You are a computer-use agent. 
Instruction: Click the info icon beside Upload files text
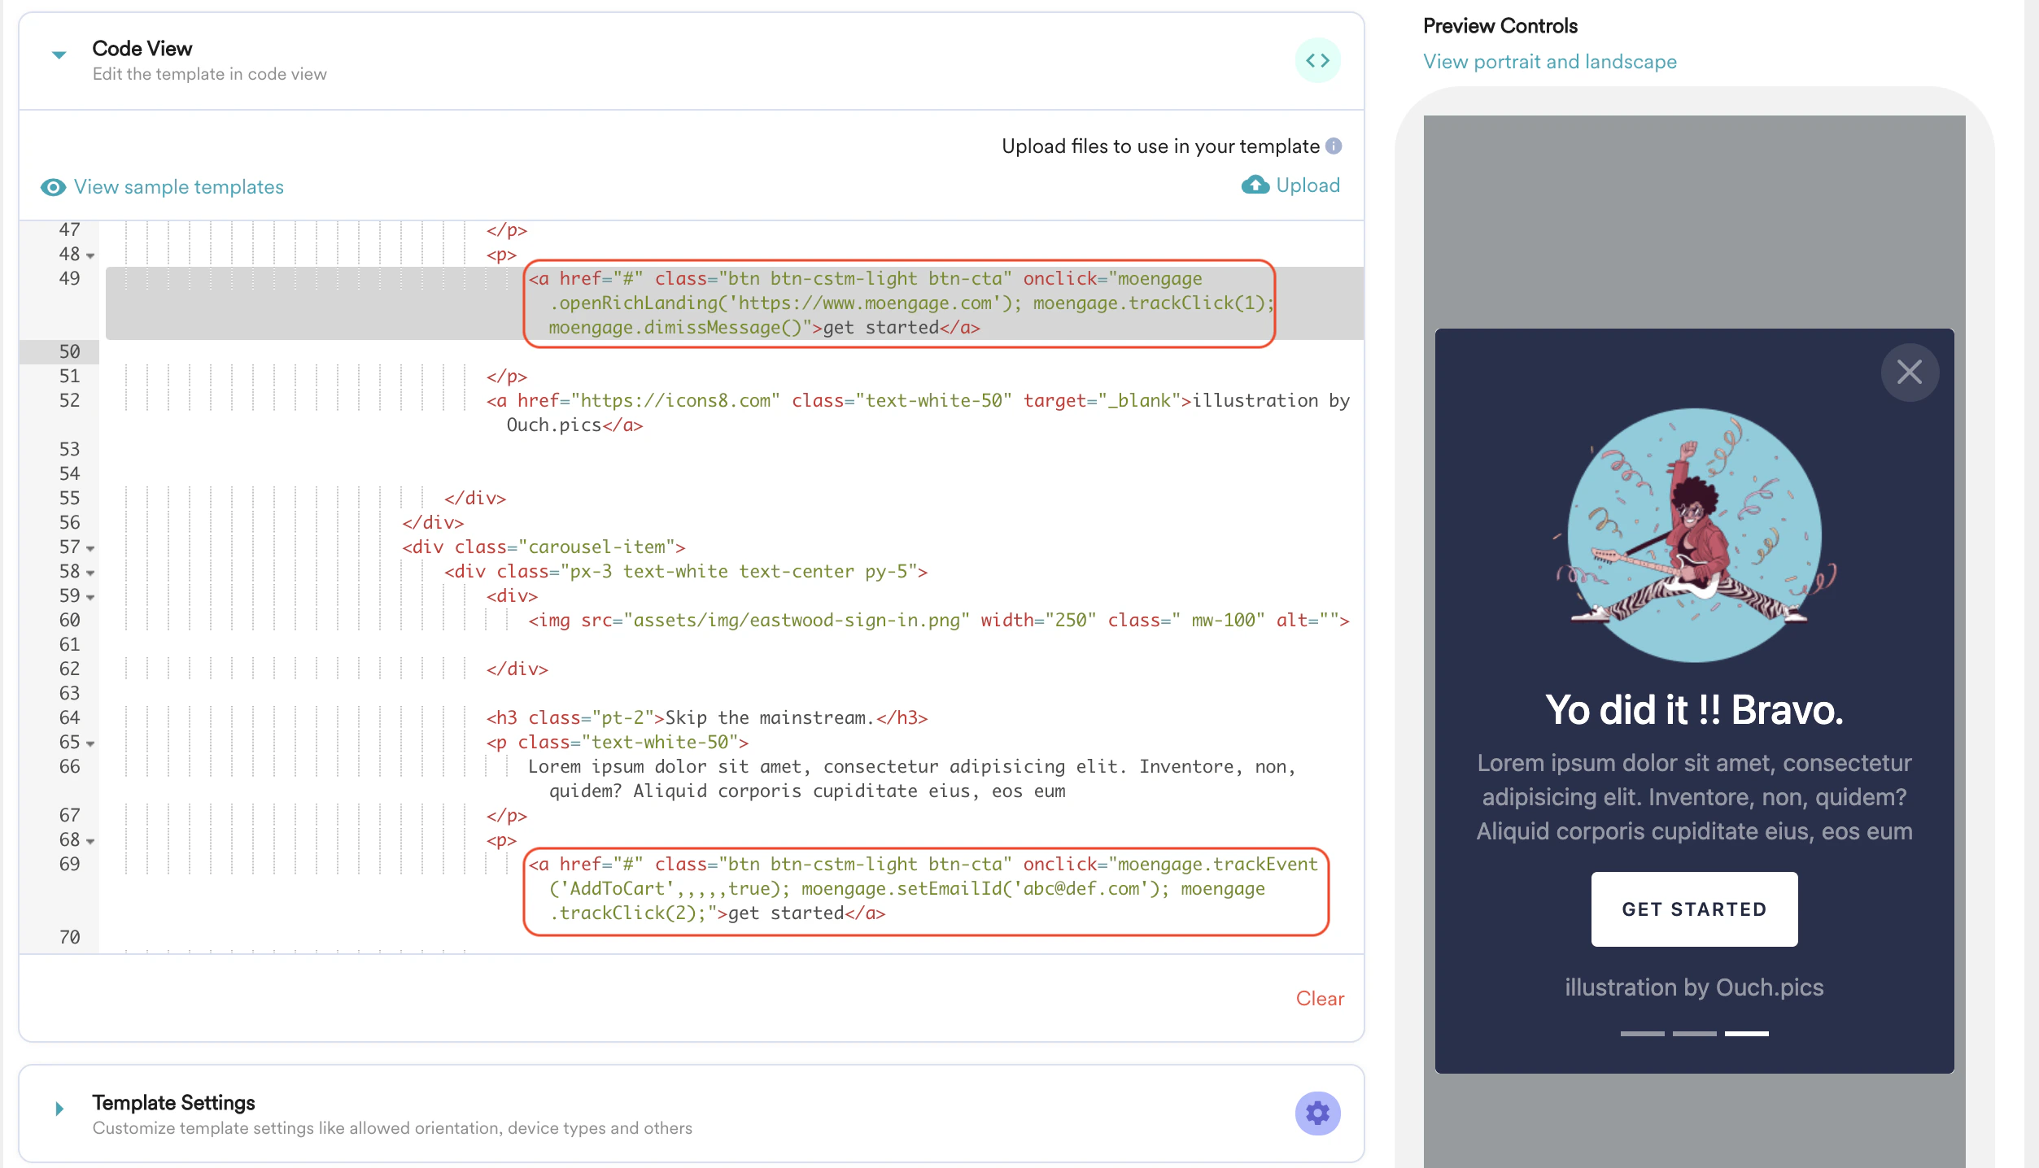[1334, 146]
